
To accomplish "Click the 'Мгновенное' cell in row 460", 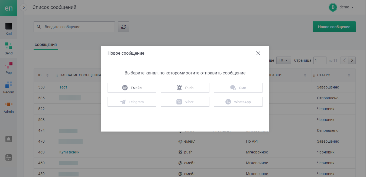I will [x=257, y=163].
